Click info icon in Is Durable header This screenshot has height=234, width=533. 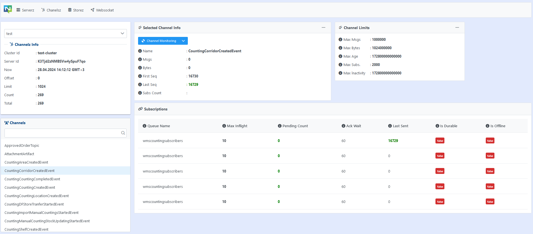click(x=437, y=126)
